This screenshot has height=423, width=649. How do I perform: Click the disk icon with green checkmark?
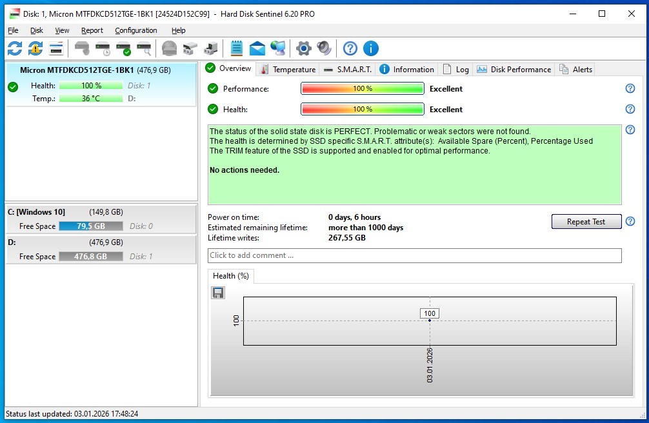tap(123, 48)
